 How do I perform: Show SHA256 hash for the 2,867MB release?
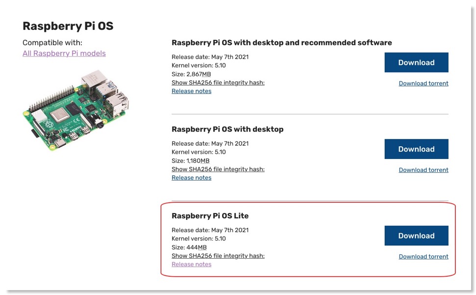(x=218, y=82)
